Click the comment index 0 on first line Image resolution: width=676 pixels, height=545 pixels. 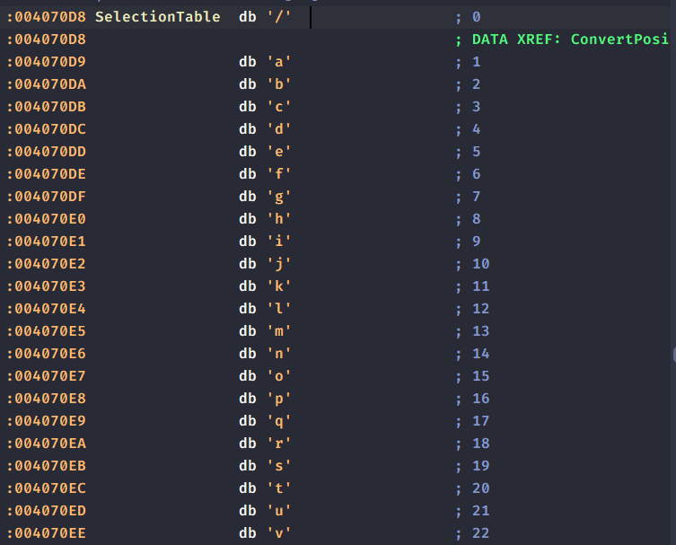476,17
